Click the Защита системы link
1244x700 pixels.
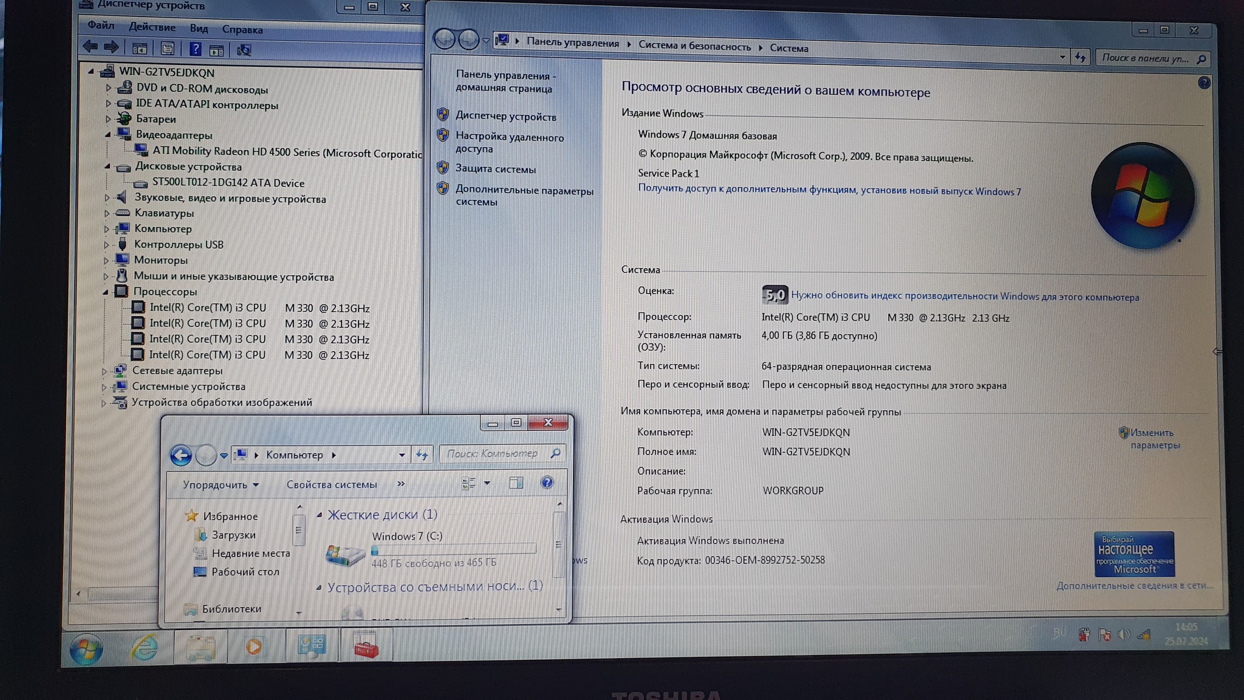pos(495,169)
